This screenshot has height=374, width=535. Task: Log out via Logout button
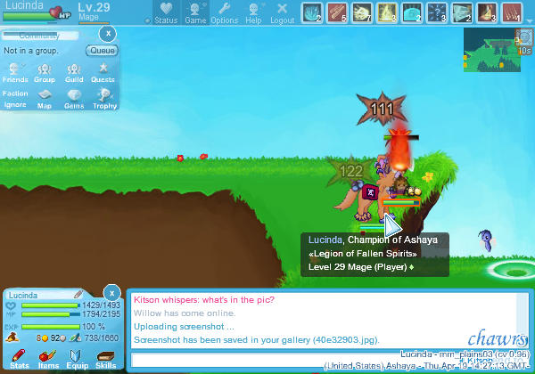point(282,13)
